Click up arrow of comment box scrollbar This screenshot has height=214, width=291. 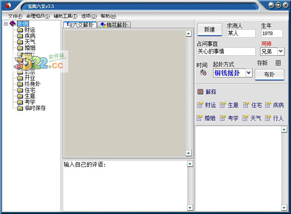[x=190, y=164]
